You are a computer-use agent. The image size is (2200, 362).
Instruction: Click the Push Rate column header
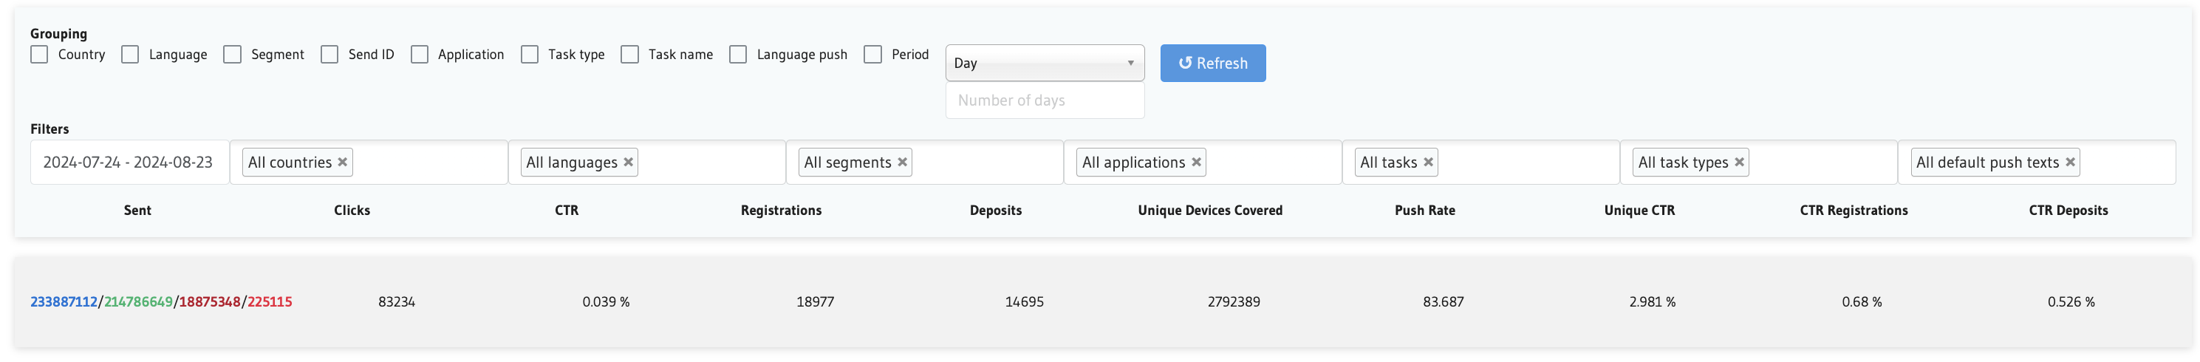(1424, 210)
